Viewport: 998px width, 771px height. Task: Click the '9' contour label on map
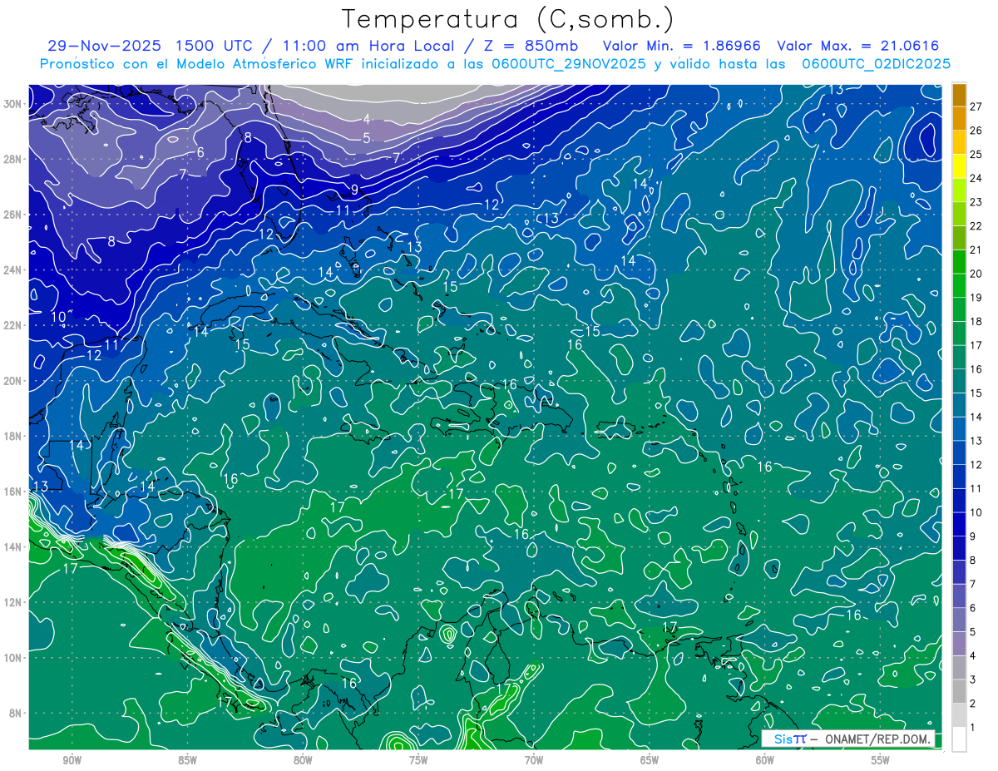(354, 190)
